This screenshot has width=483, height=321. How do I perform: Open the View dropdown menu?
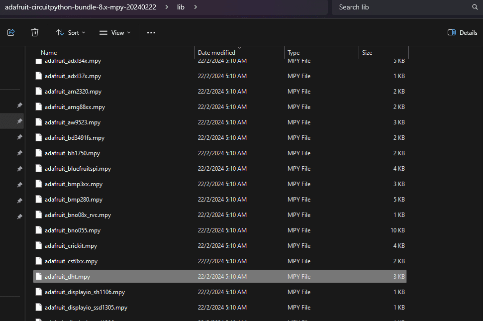point(115,32)
